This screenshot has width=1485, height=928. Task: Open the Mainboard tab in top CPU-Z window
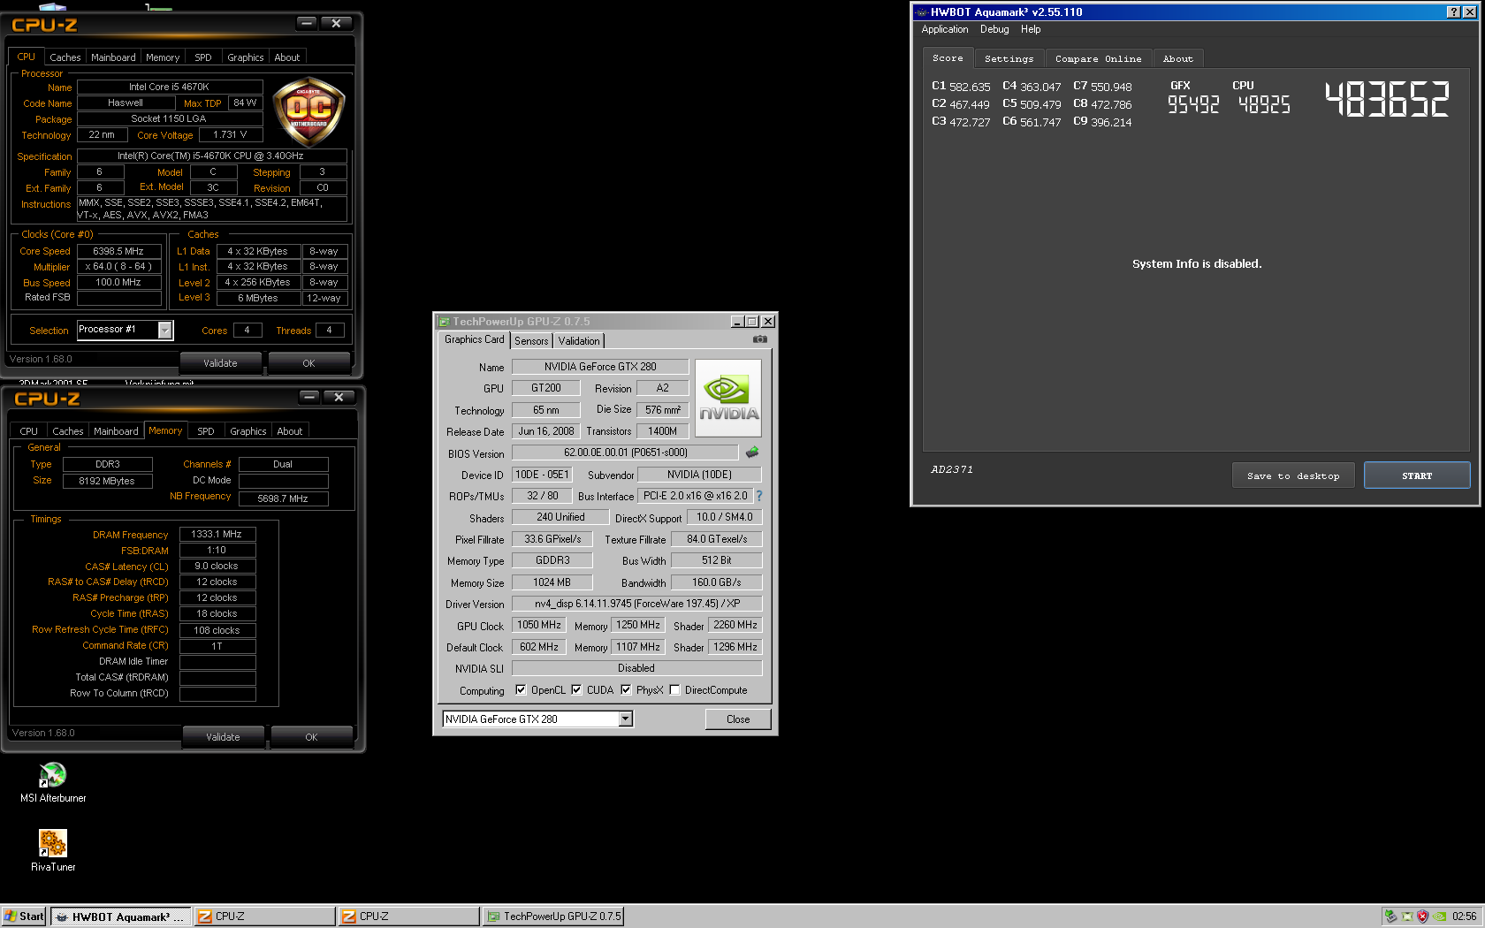point(114,57)
